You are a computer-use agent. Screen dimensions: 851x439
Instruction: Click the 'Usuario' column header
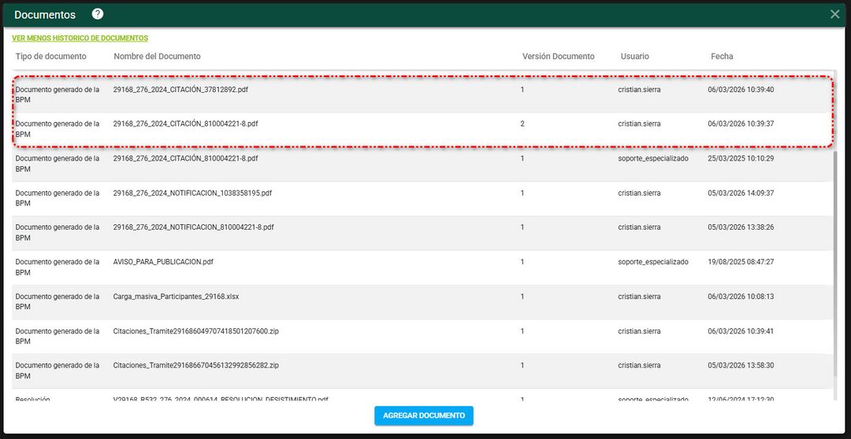(634, 57)
